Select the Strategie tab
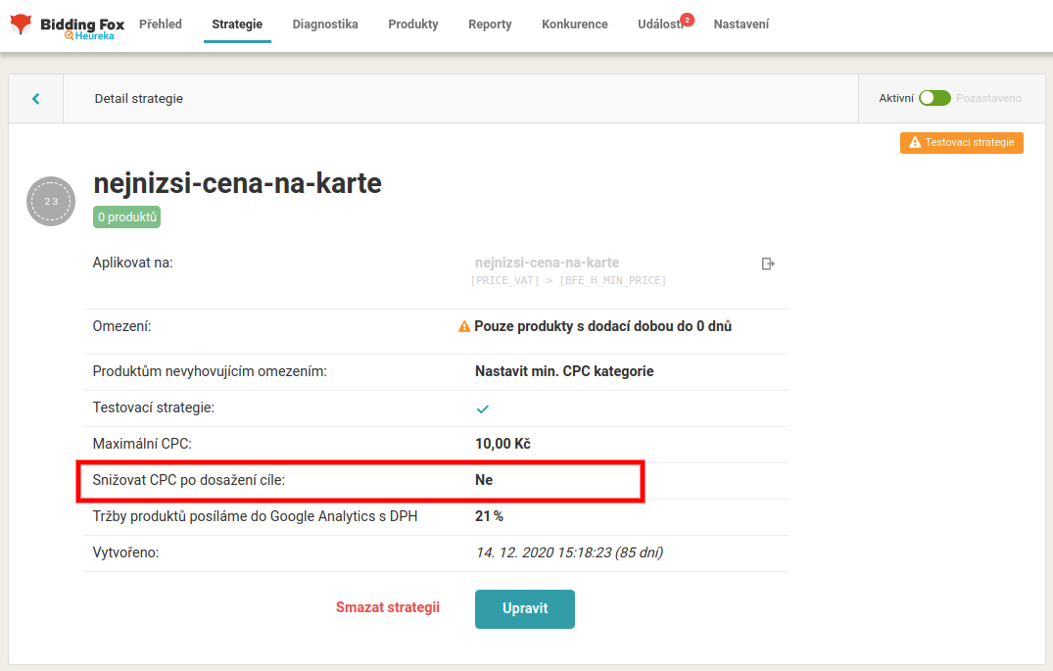This screenshot has width=1053, height=671. tap(237, 24)
